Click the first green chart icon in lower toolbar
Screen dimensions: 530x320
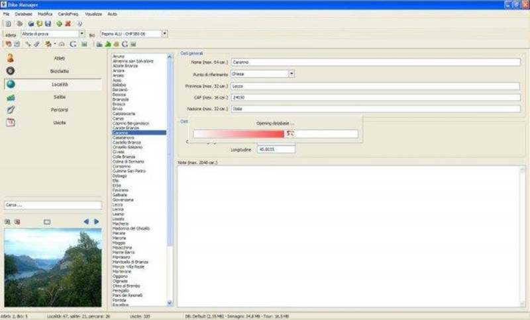tap(84, 44)
